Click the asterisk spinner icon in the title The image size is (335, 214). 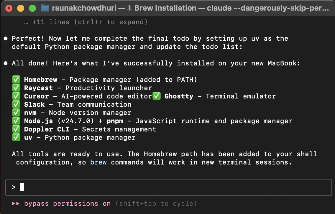click(x=129, y=8)
